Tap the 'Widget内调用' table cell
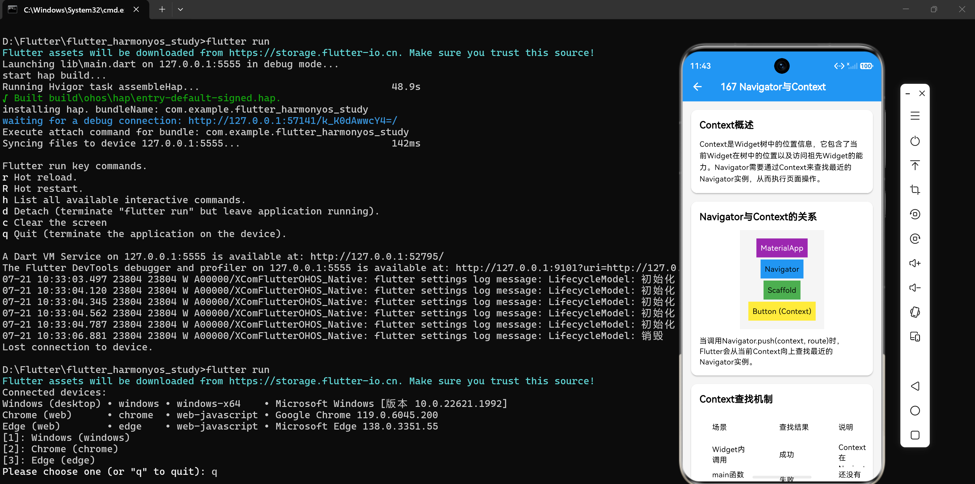Screen dimensions: 975x484 pyautogui.click(x=728, y=454)
